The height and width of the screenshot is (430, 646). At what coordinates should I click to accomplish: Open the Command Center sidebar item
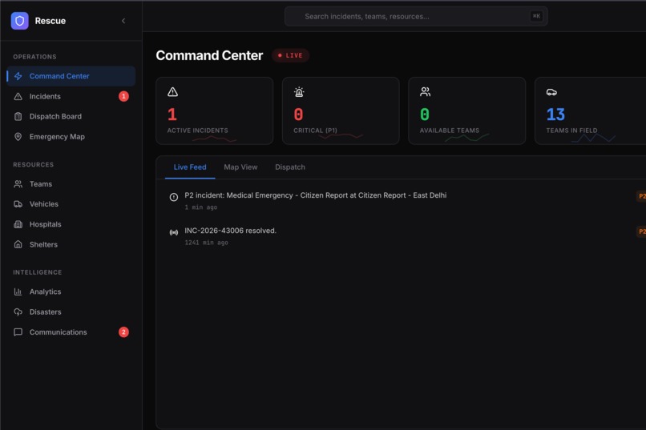tap(71, 76)
